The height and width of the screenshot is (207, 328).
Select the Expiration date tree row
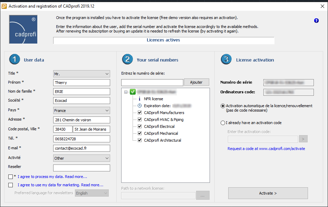click(167, 106)
